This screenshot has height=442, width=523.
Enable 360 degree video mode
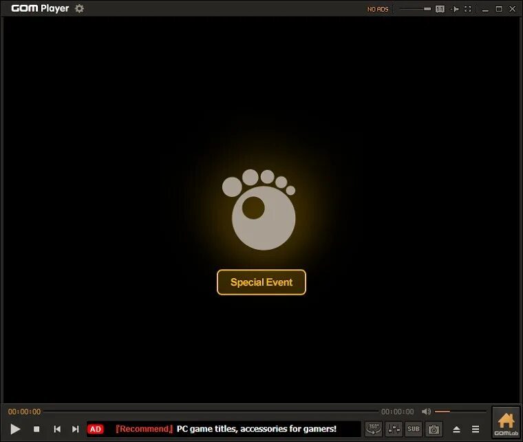[373, 429]
